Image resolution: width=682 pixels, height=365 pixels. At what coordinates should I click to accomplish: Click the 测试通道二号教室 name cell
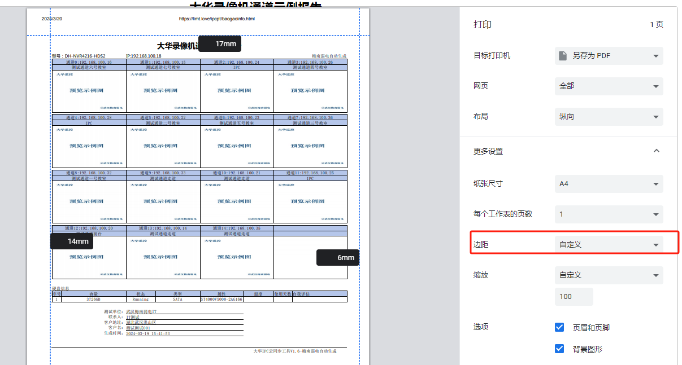pos(163,122)
